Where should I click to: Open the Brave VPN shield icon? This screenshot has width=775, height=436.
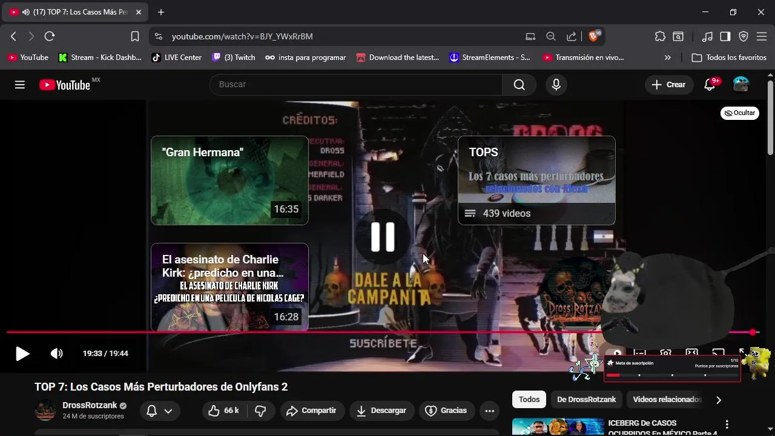tap(744, 36)
